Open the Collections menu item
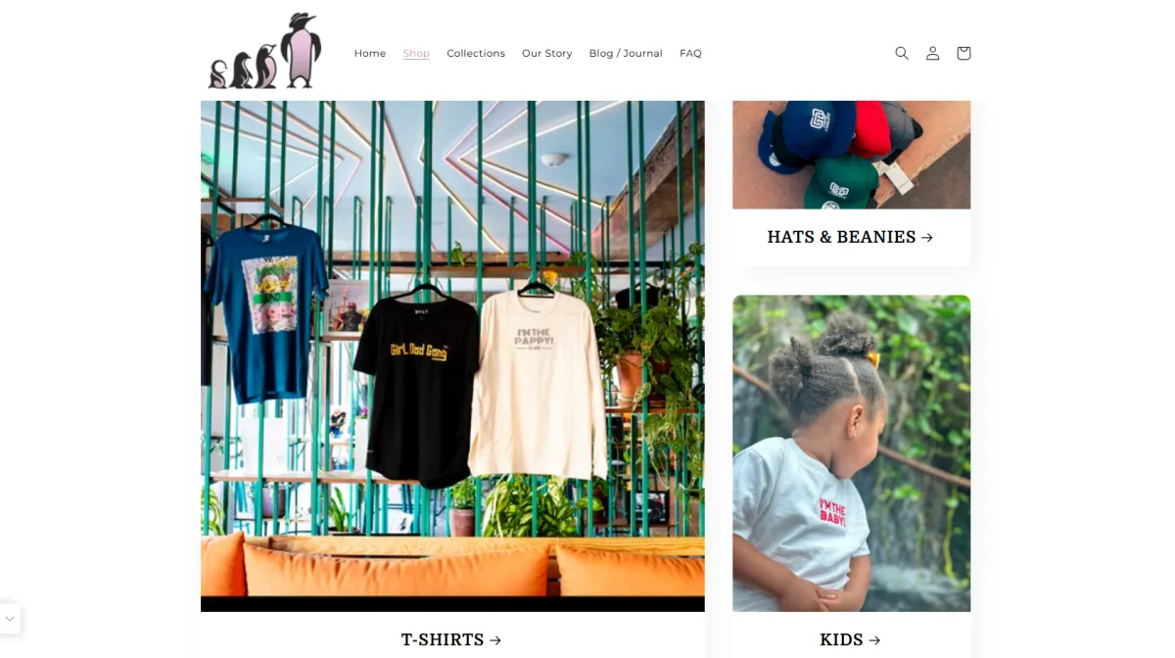This screenshot has width=1175, height=658. click(x=476, y=53)
